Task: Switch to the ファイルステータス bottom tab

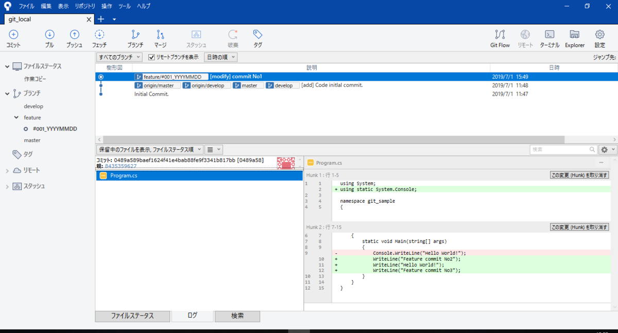Action: [x=132, y=316]
